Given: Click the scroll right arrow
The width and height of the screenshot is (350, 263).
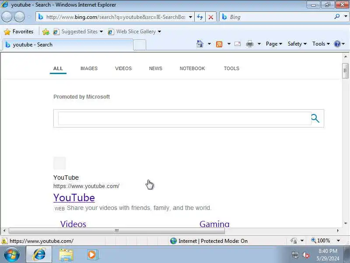Looking at the screenshot, I should (x=338, y=231).
